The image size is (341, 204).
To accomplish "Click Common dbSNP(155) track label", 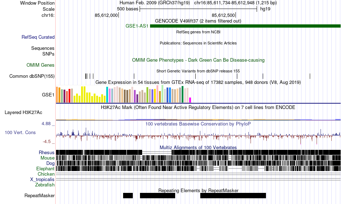I will (32, 76).
